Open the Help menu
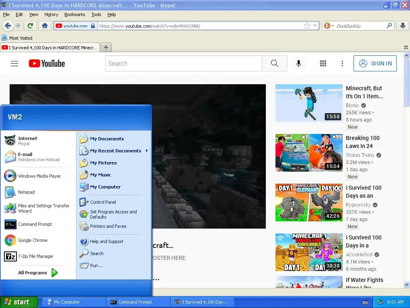This screenshot has height=308, width=410. point(111,14)
